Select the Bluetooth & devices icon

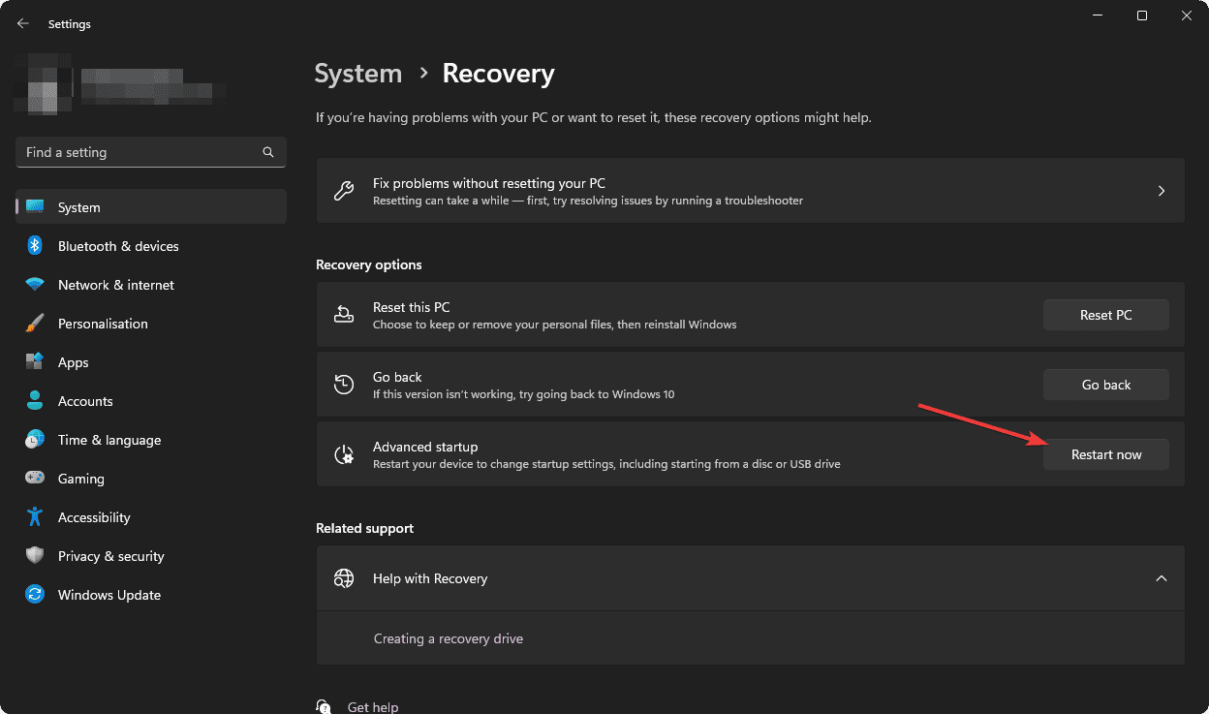click(35, 246)
